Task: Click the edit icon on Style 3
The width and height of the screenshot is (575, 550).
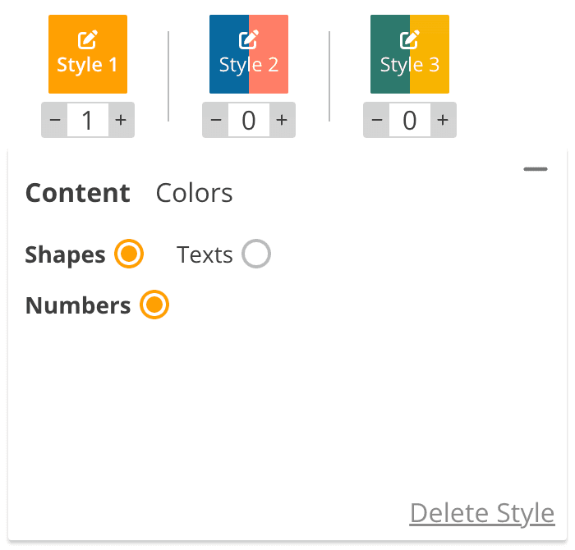Action: pos(410,39)
